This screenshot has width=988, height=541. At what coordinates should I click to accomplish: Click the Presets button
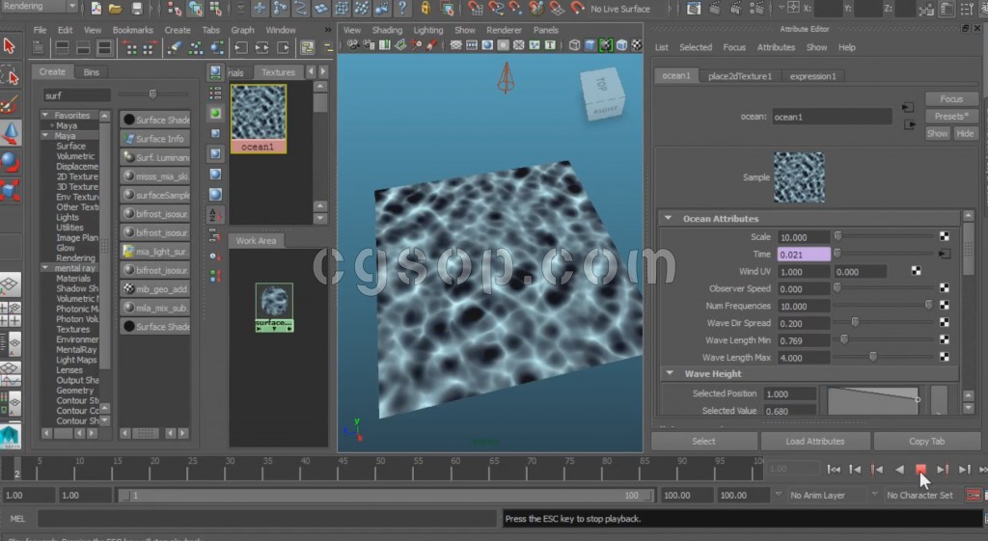[950, 116]
